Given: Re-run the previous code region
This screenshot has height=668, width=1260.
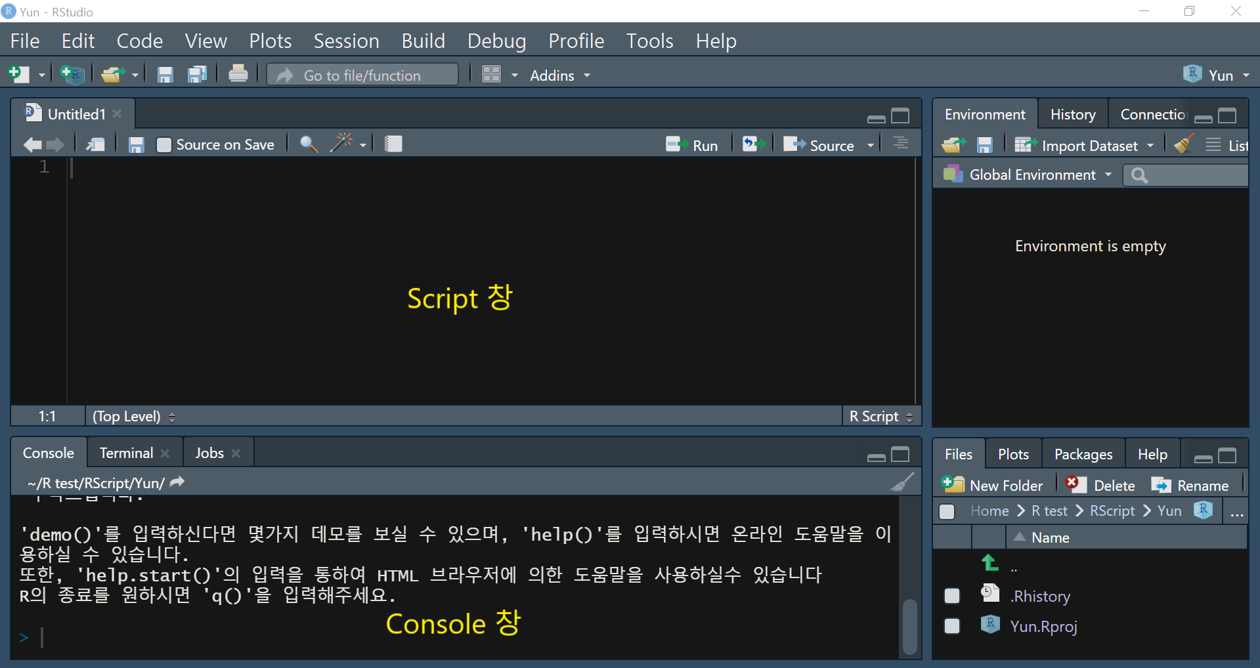Looking at the screenshot, I should (x=754, y=144).
